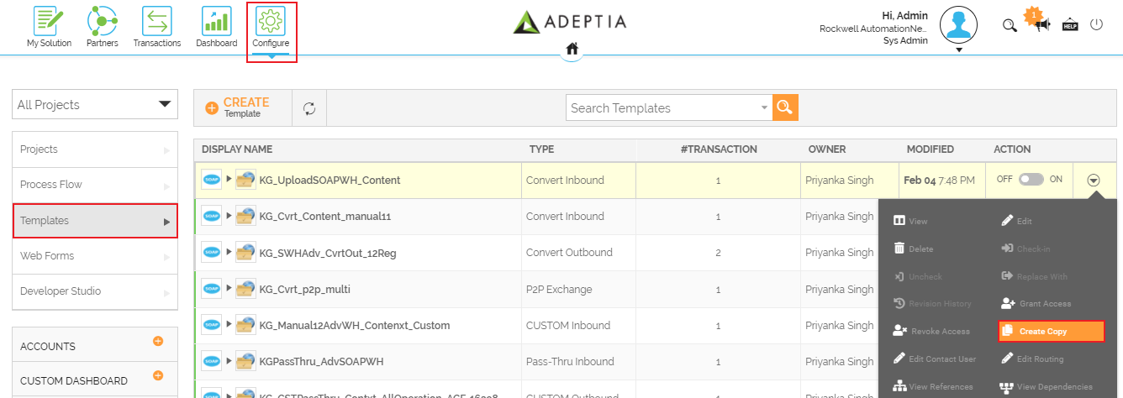Open the Search Templates dropdown arrow

coord(764,107)
